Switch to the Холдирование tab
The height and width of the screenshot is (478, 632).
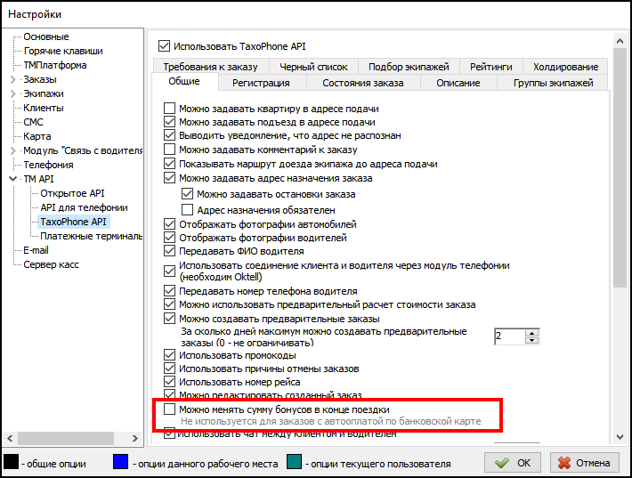[565, 67]
